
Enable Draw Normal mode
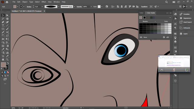(x=2, y=76)
